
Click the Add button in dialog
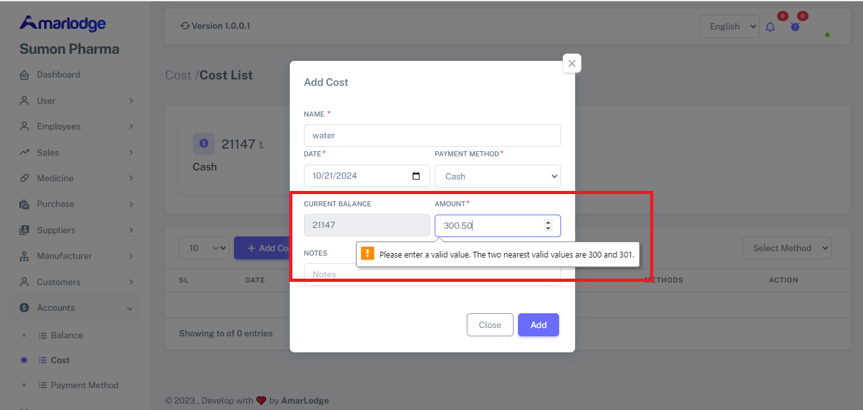[x=538, y=325]
